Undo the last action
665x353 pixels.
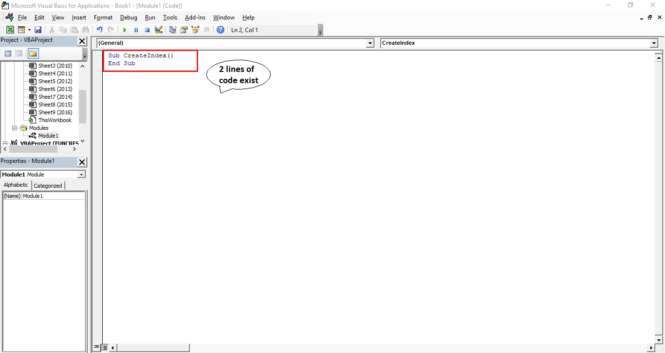pos(100,30)
